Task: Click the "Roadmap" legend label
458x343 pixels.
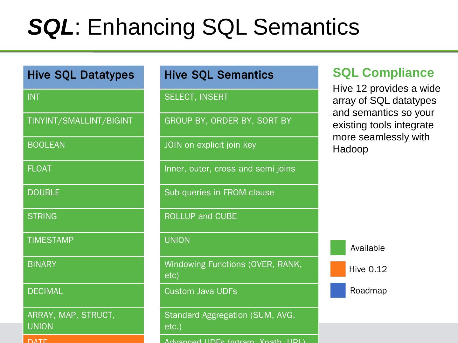Action: (x=368, y=291)
